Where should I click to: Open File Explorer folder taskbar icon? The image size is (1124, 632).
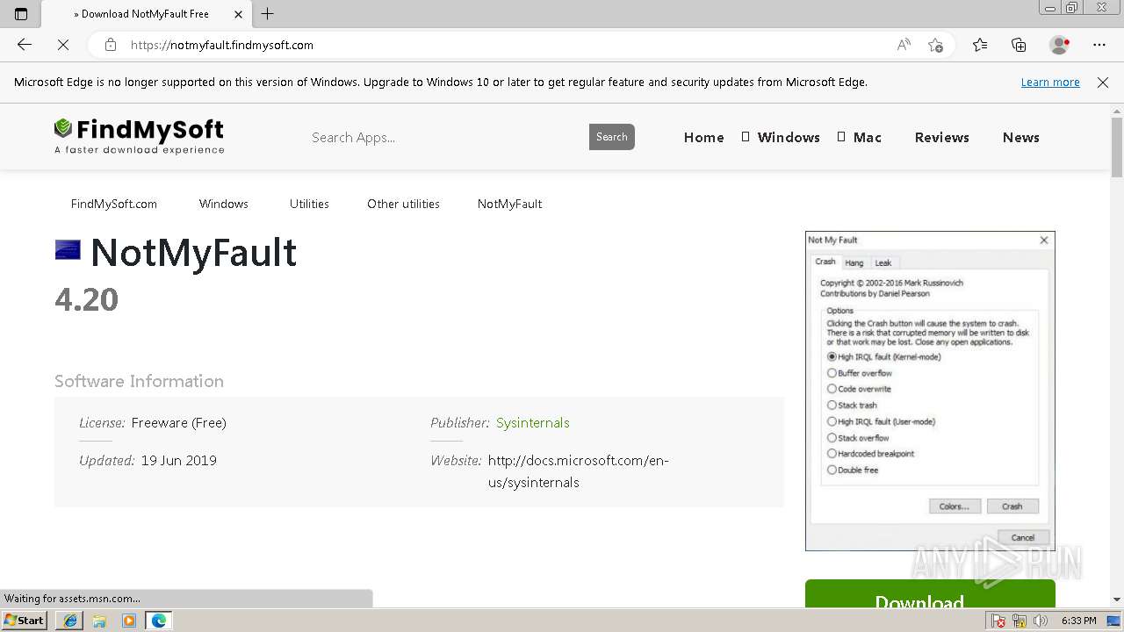point(99,621)
